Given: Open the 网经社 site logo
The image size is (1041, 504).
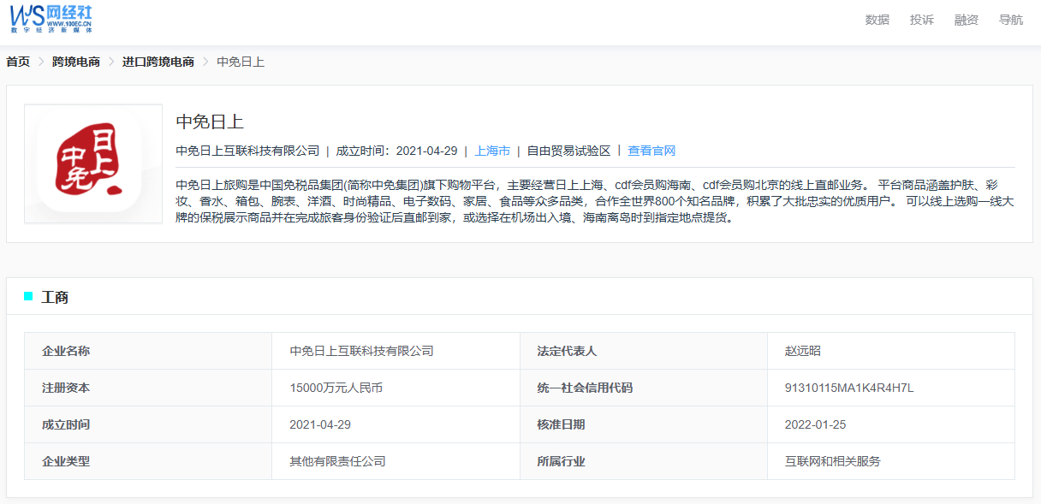Looking at the screenshot, I should tap(51, 18).
